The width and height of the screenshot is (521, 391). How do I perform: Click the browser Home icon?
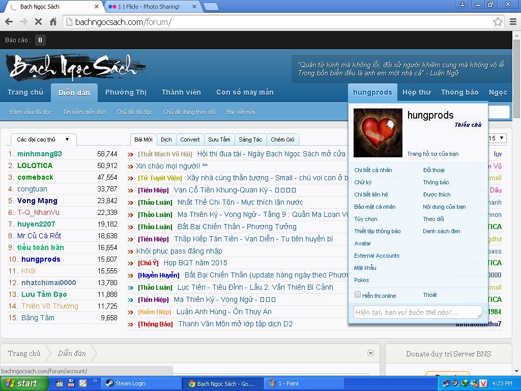click(x=53, y=22)
